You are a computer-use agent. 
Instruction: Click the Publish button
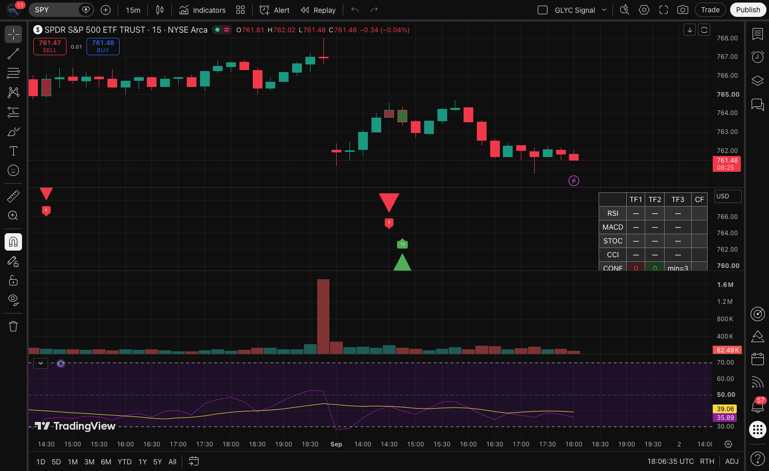[748, 10]
